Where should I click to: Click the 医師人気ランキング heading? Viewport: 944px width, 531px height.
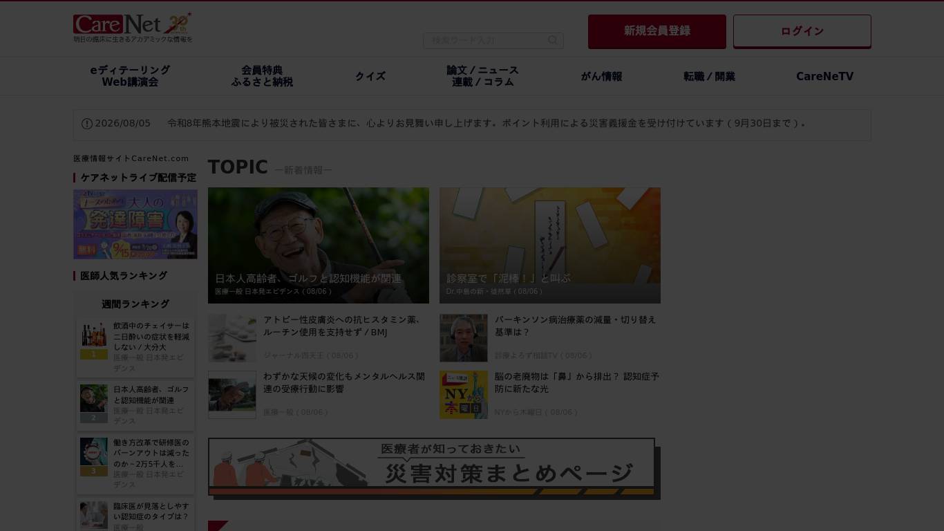click(x=124, y=276)
